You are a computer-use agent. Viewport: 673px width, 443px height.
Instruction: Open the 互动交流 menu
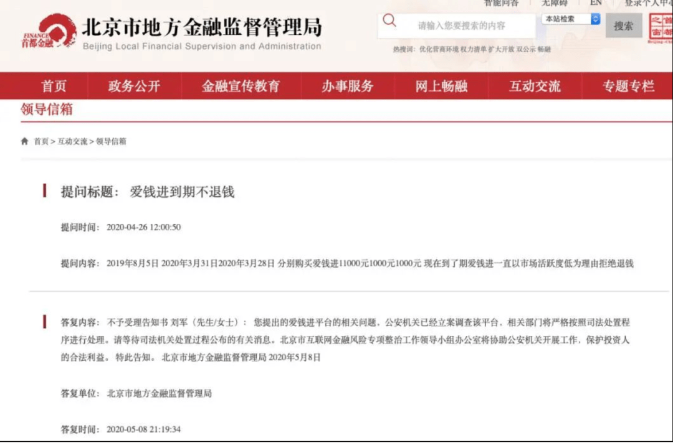[535, 86]
